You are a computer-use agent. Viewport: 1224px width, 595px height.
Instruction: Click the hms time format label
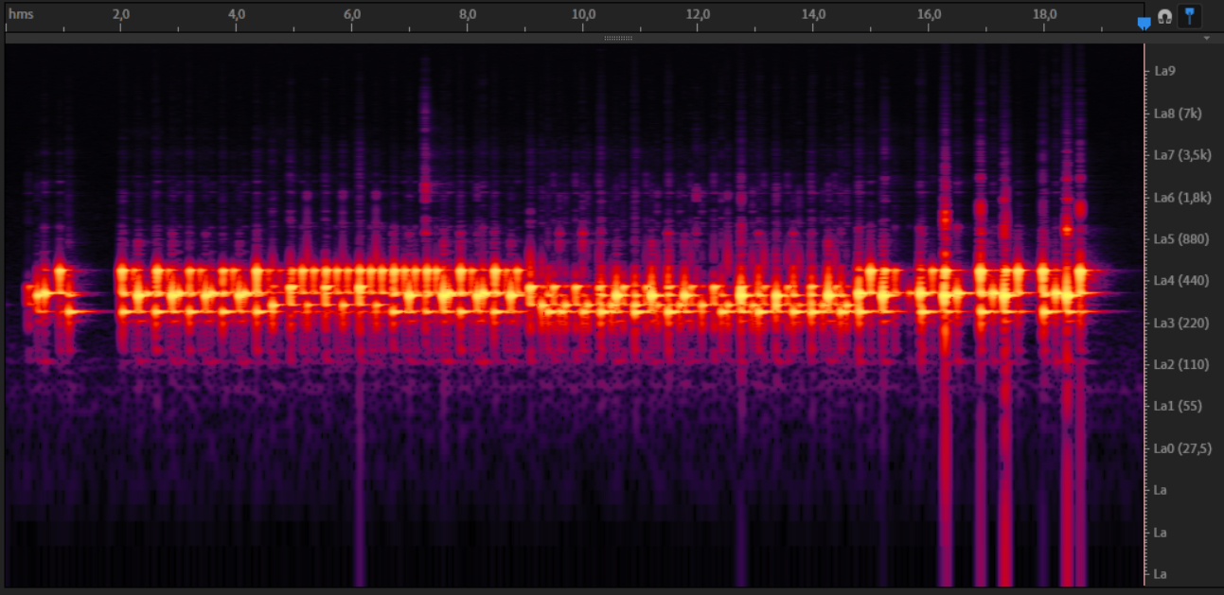coord(21,14)
